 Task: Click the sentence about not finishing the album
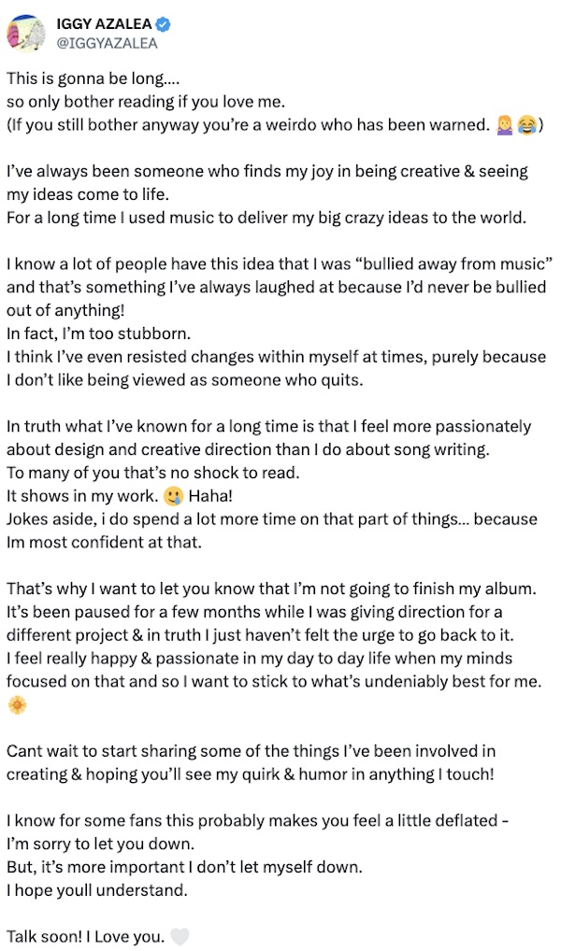point(272,589)
